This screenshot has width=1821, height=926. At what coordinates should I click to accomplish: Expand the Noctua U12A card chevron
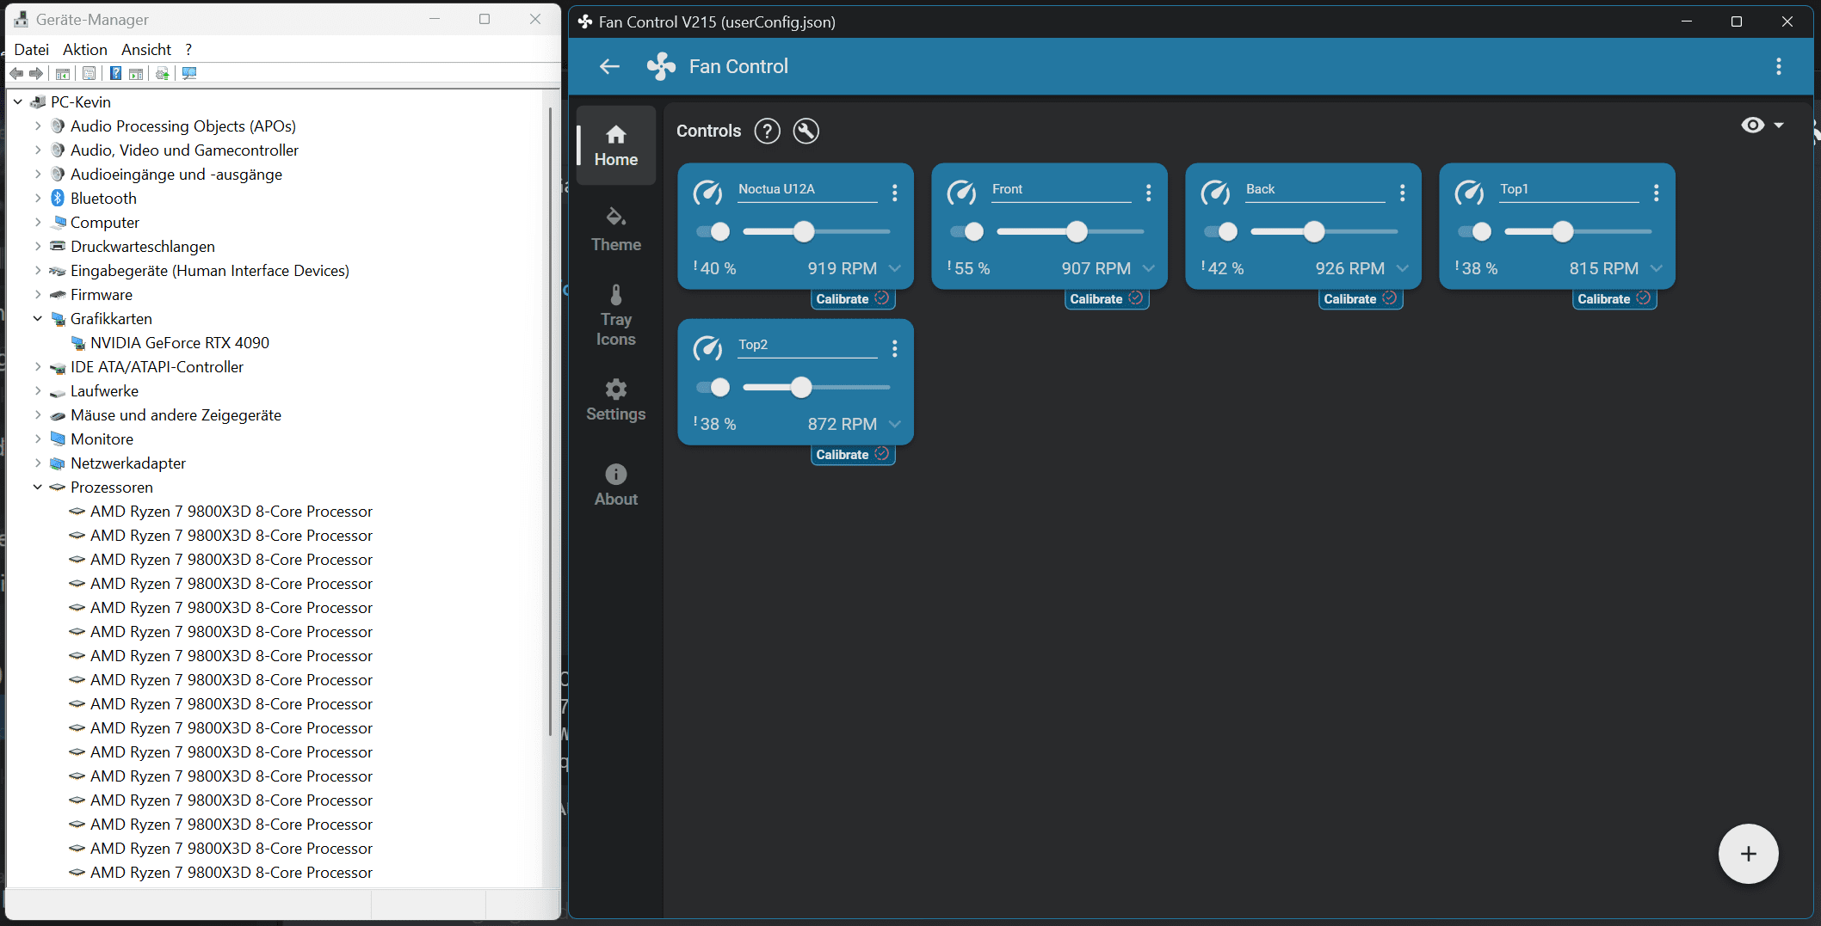tap(895, 268)
